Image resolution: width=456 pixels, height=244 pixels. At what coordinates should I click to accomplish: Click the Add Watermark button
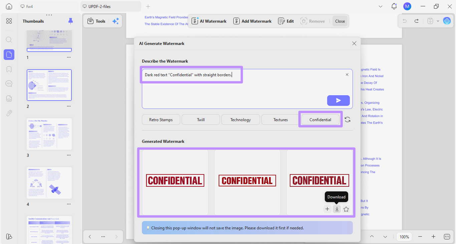coord(252,21)
